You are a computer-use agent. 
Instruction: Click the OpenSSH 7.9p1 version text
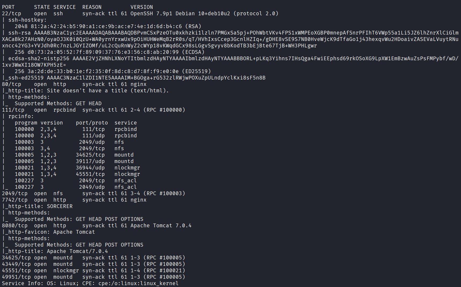[151, 14]
